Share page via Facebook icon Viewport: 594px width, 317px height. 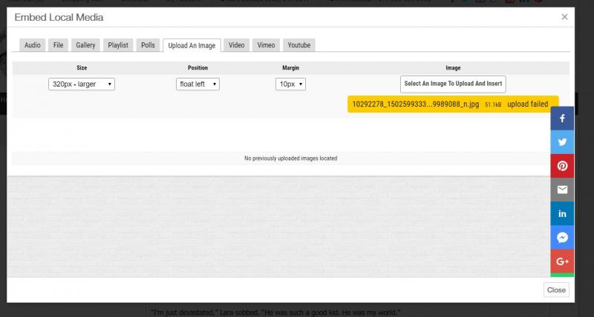pyautogui.click(x=562, y=119)
